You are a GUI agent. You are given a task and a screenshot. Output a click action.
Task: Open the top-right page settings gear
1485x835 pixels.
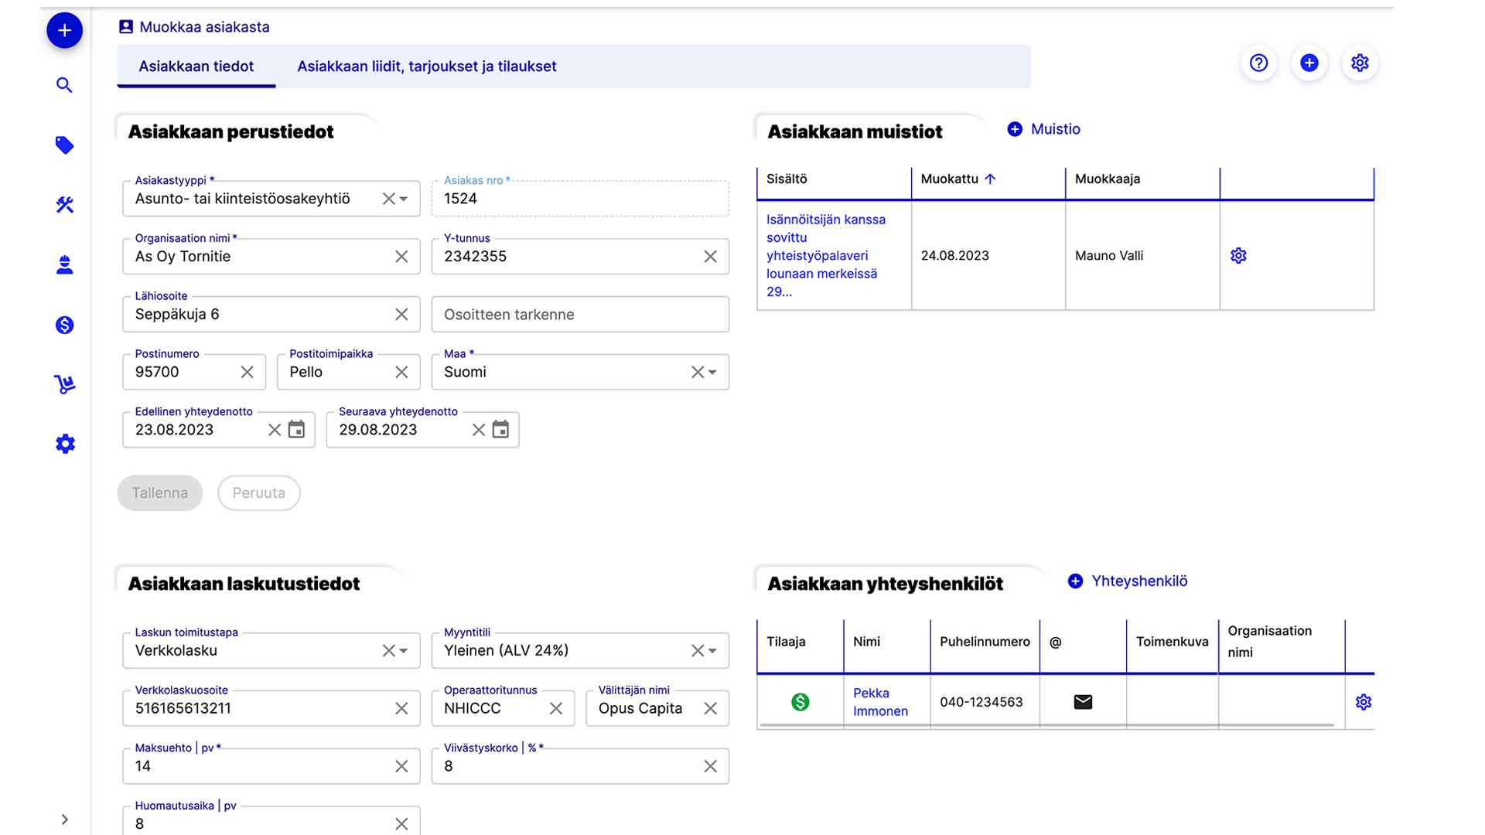[x=1360, y=63]
